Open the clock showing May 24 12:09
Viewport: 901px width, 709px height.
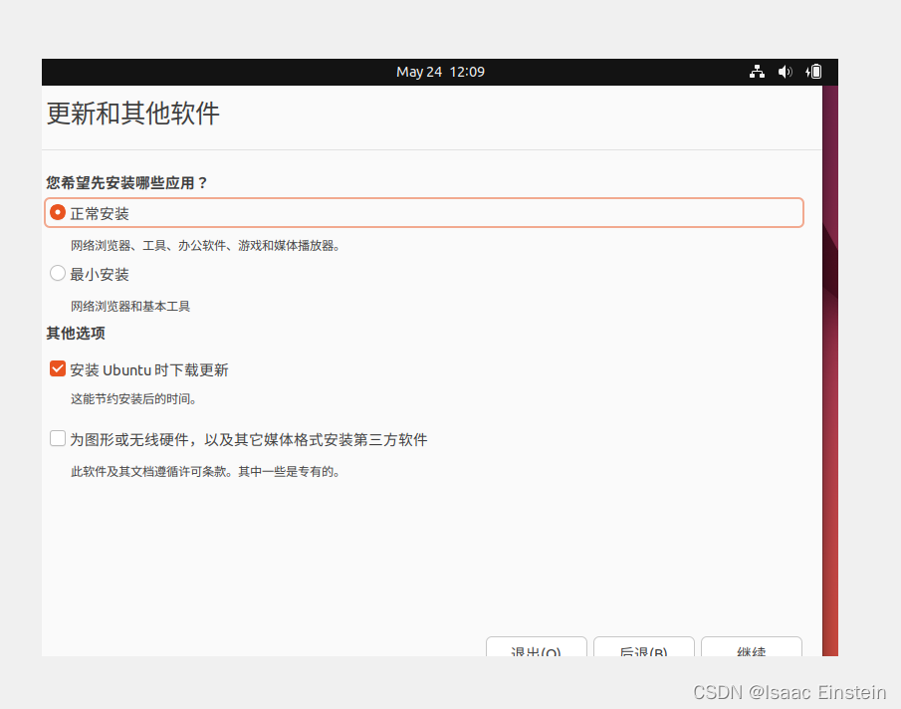click(x=440, y=72)
